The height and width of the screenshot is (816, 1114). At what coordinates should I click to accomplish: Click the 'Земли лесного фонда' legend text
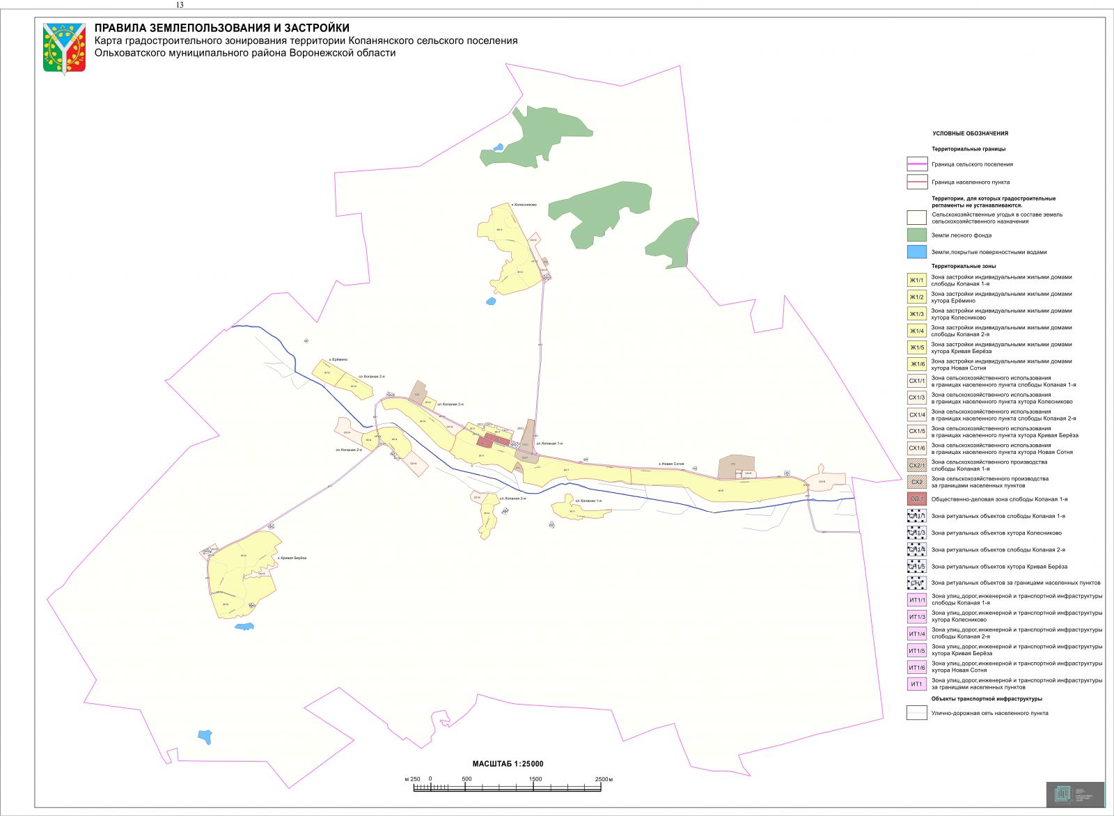coord(962,235)
